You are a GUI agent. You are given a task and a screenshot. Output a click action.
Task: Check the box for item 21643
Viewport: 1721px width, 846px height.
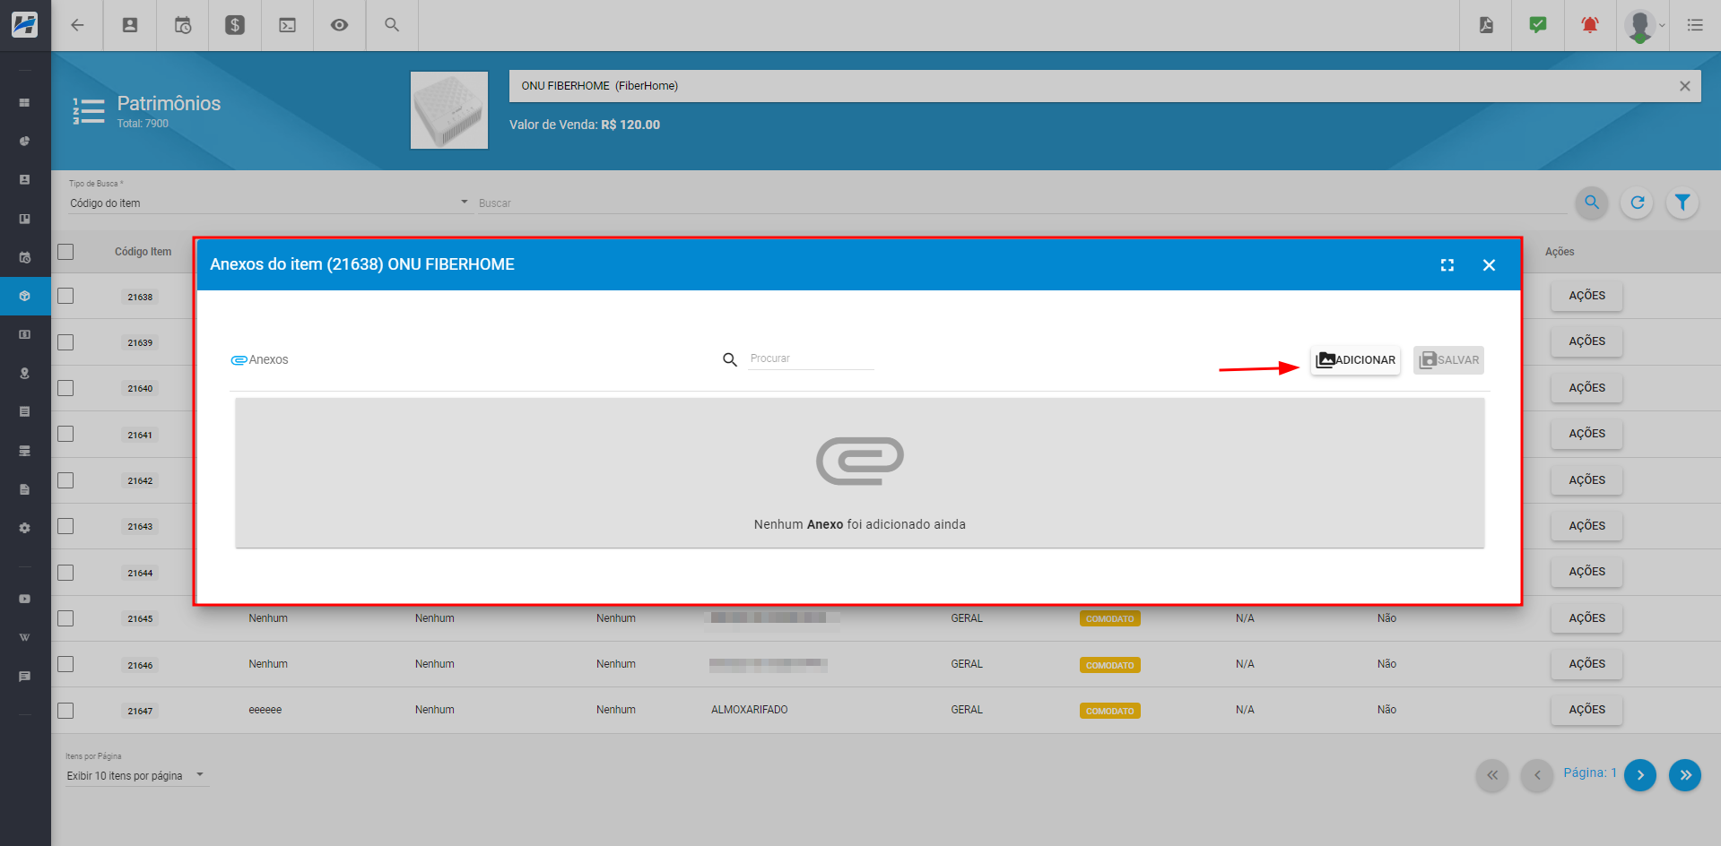click(x=65, y=526)
